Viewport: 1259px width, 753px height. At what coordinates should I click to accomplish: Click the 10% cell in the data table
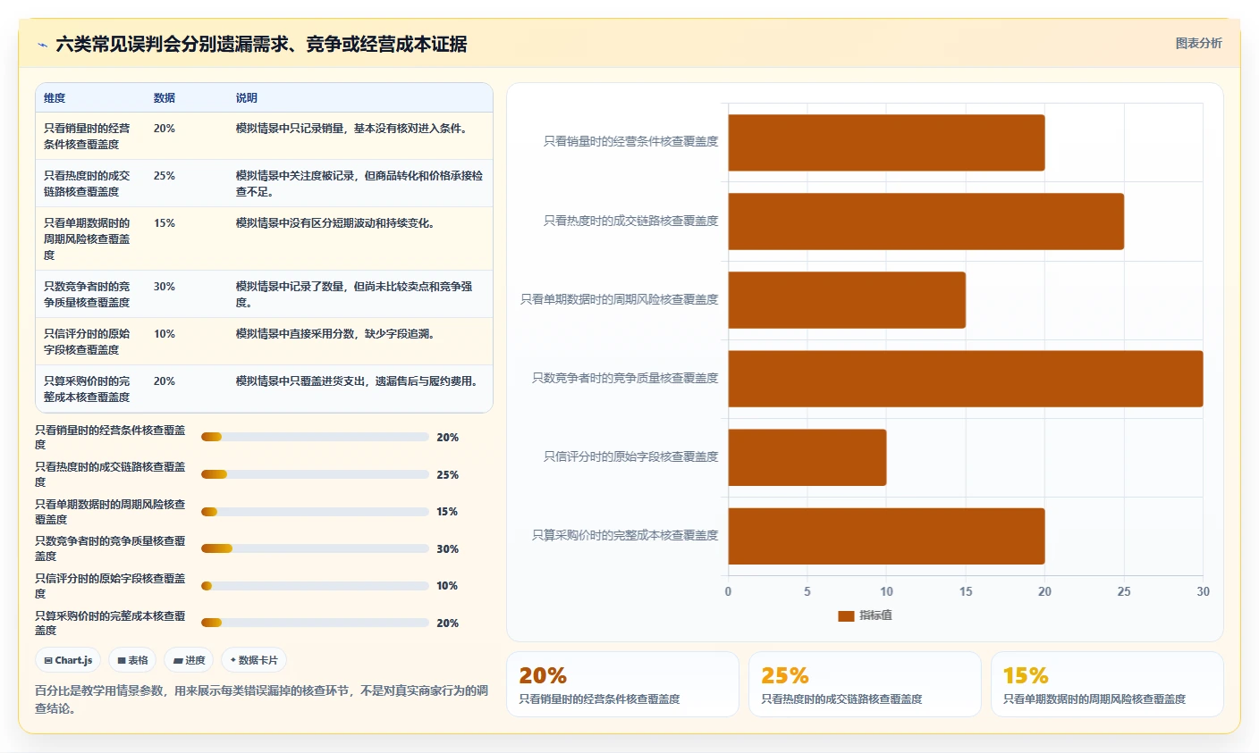[165, 334]
